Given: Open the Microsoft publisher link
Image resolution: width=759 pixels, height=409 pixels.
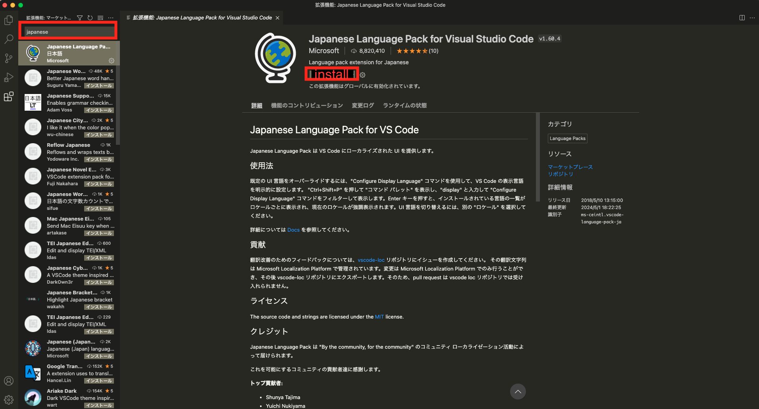Looking at the screenshot, I should pyautogui.click(x=324, y=51).
